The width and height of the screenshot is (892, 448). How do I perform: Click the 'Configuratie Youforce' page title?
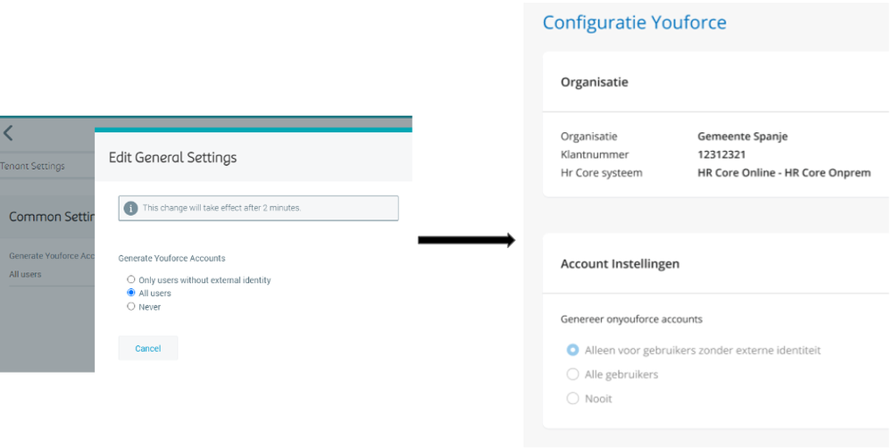click(634, 22)
